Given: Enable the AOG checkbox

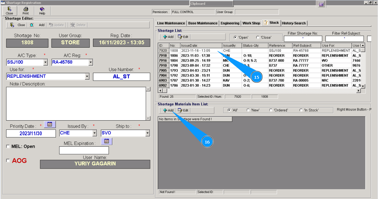Looking at the screenshot, I should click(8, 161).
